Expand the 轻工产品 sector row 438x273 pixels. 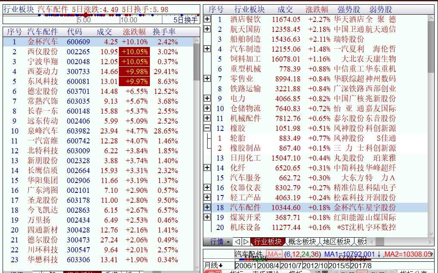point(207,197)
